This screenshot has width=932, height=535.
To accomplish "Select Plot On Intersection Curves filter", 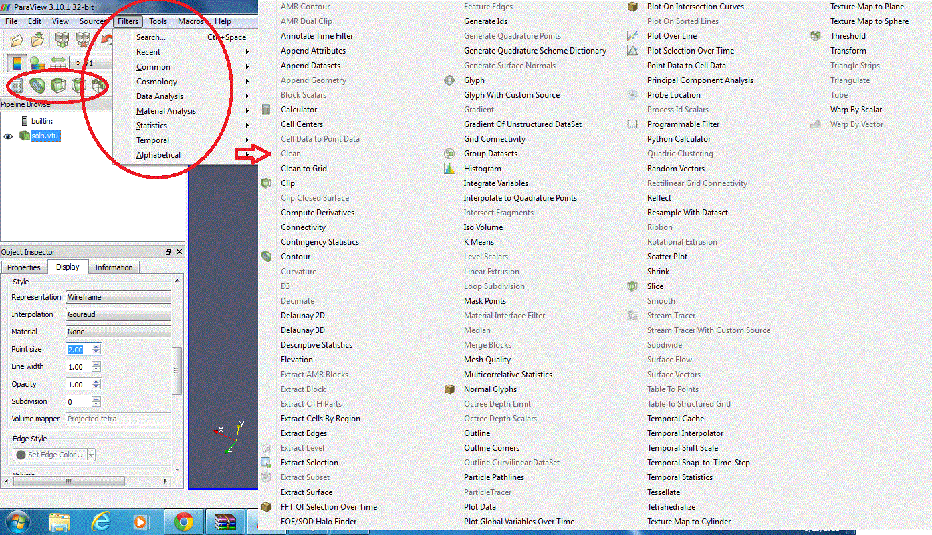I will click(695, 7).
